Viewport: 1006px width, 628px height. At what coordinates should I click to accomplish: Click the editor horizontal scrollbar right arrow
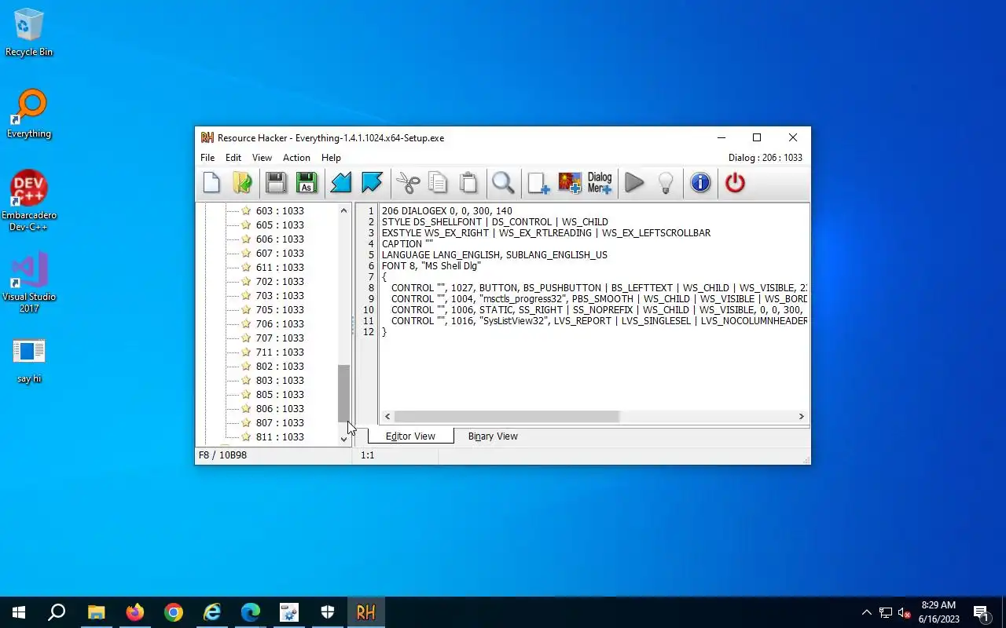(x=801, y=416)
